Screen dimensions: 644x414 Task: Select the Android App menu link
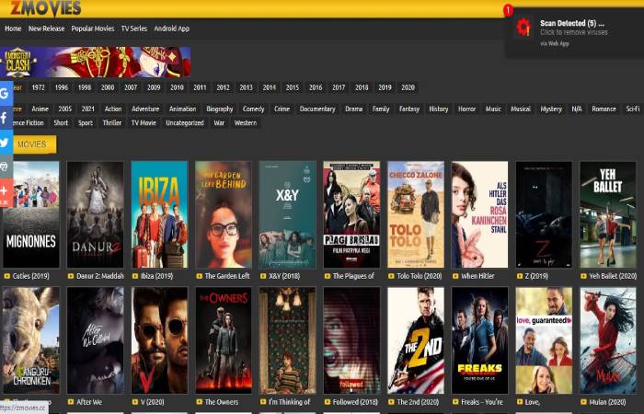coord(172,29)
